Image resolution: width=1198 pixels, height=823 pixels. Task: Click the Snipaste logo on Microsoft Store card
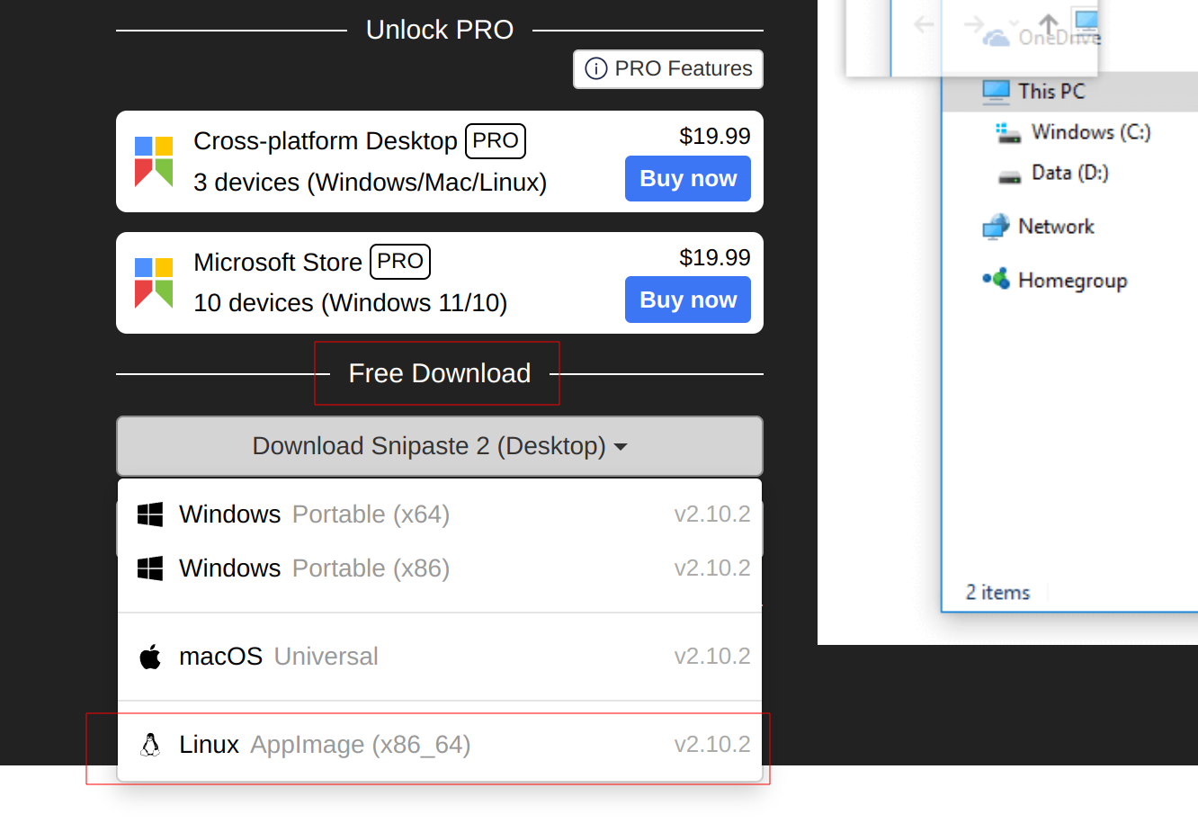tap(154, 283)
